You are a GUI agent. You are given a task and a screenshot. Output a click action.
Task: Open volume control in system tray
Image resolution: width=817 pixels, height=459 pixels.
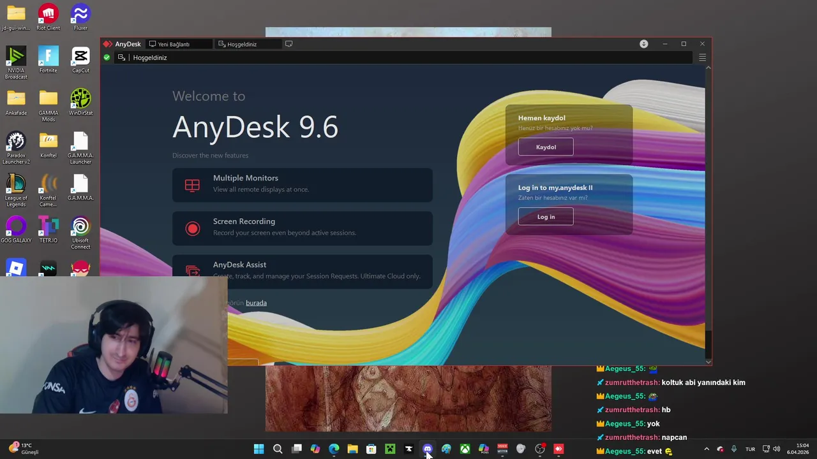tap(777, 449)
